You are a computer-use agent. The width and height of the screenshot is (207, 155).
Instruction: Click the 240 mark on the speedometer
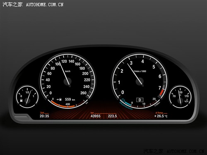(x=87, y=87)
